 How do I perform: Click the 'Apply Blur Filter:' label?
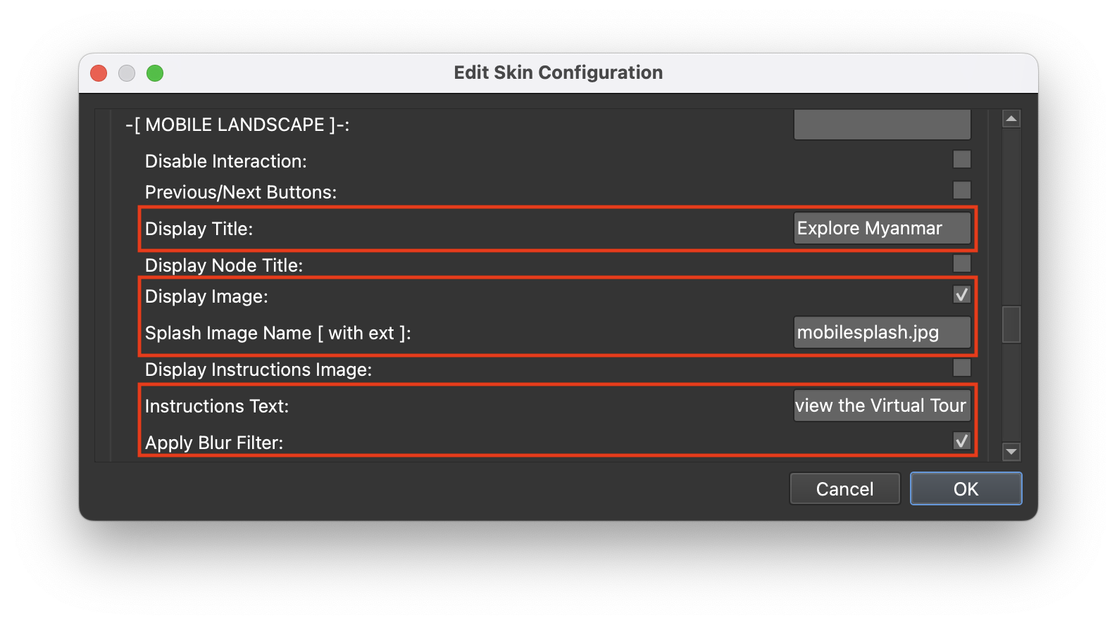click(214, 443)
